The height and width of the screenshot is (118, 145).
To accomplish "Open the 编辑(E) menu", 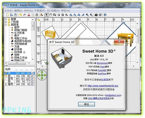I will (x=18, y=11).
